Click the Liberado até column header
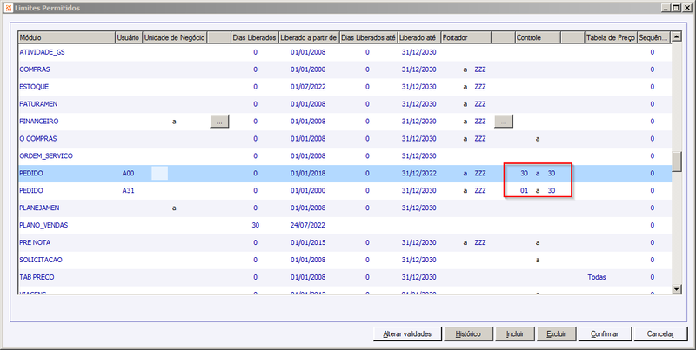The height and width of the screenshot is (350, 696). coord(419,37)
